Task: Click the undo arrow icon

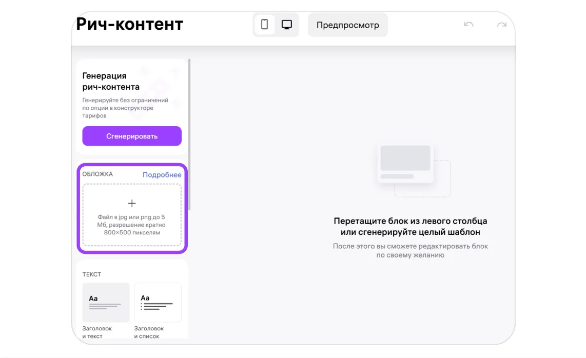Action: click(x=468, y=25)
